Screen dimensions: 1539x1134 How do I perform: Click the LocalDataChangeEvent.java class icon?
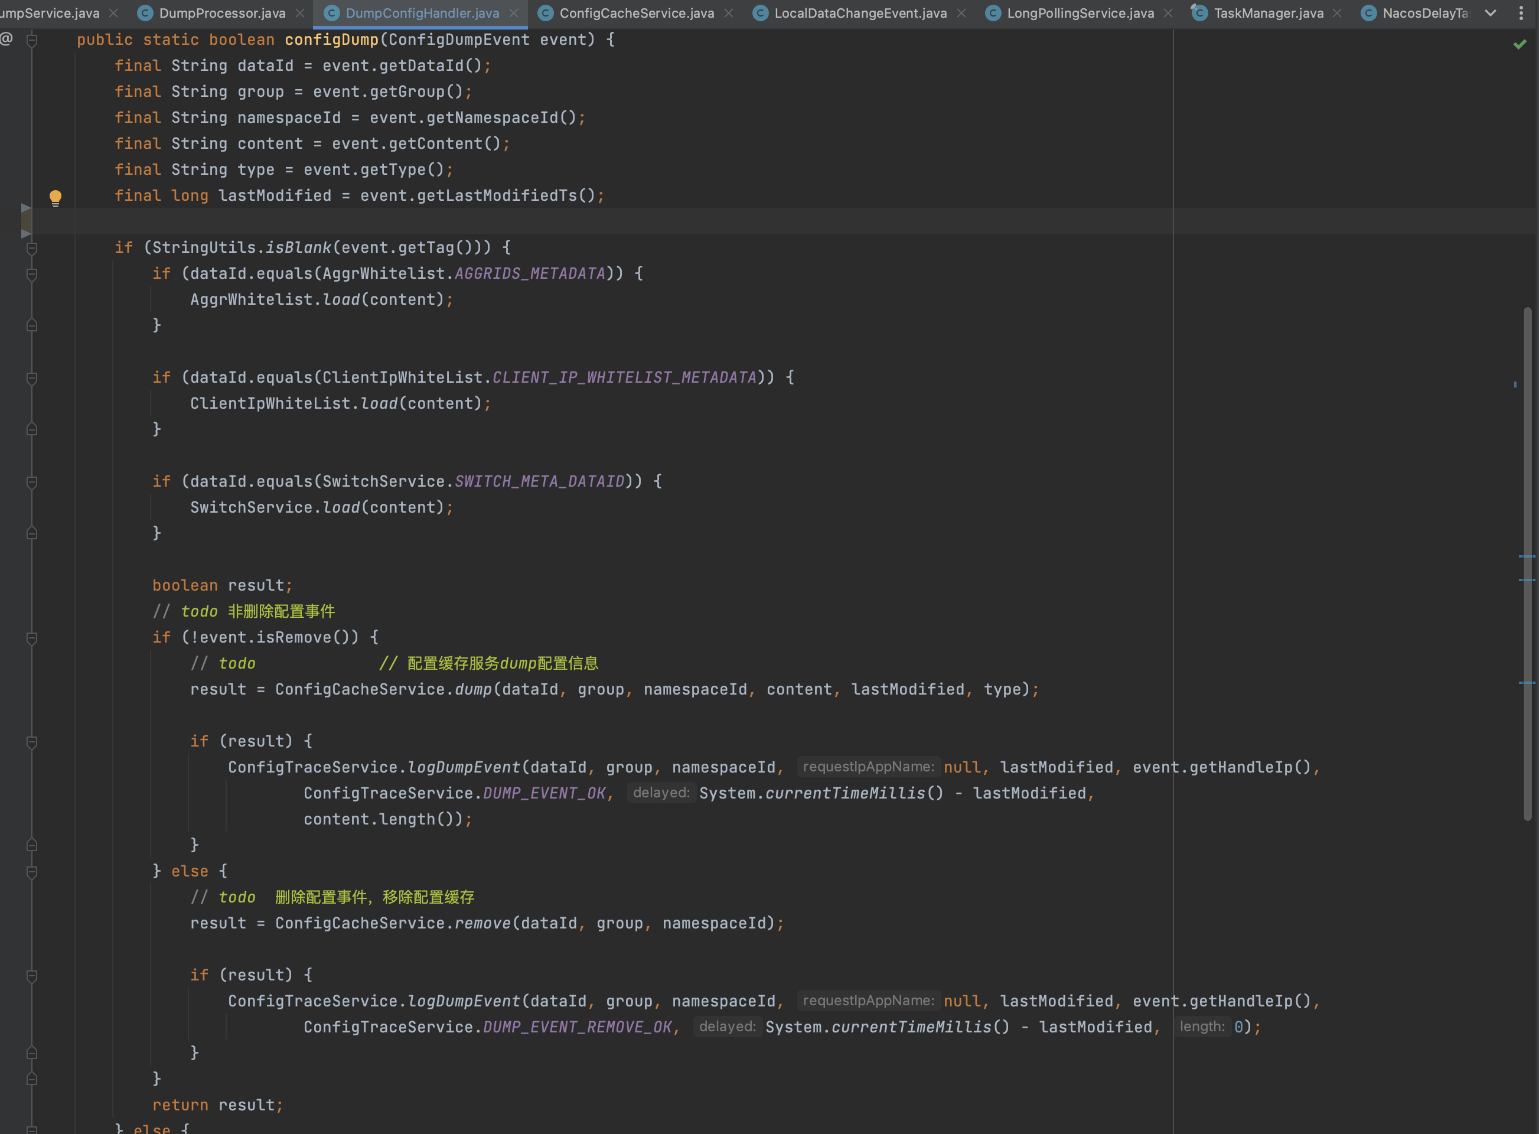[x=760, y=13]
